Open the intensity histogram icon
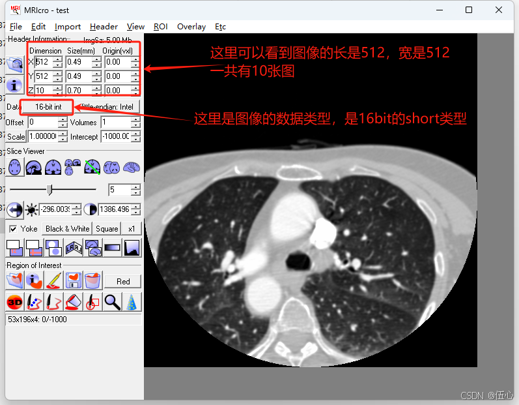The height and width of the screenshot is (405, 519). pos(132,248)
